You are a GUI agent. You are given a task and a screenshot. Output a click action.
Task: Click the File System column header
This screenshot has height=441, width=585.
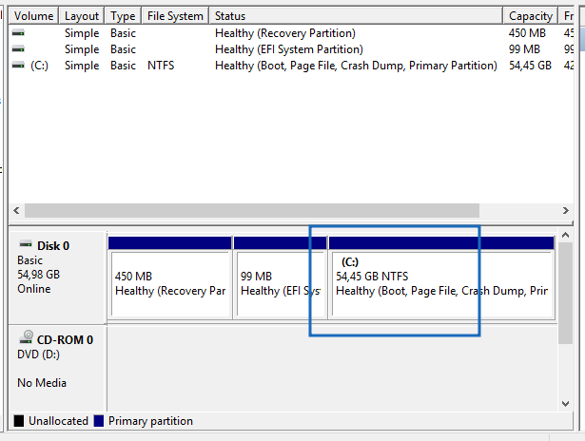click(175, 16)
